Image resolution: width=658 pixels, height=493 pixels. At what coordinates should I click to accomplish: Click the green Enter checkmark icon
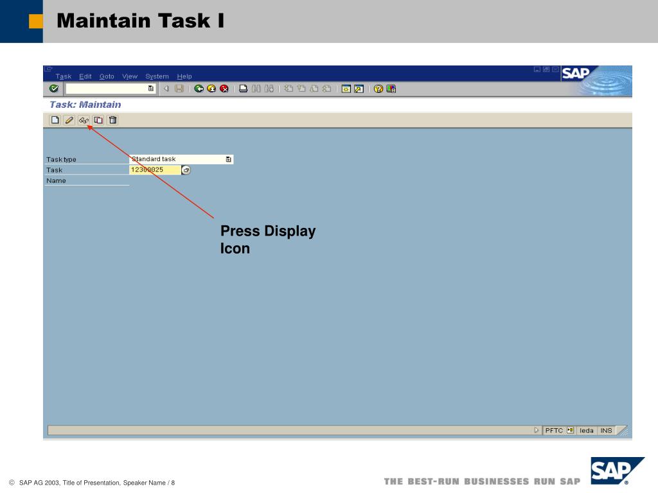(54, 89)
